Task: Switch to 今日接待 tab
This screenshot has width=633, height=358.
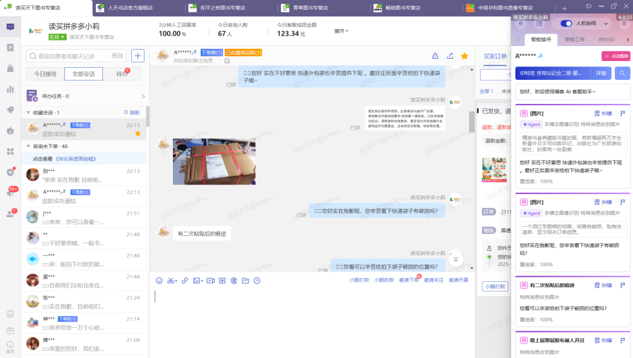Action: (45, 74)
